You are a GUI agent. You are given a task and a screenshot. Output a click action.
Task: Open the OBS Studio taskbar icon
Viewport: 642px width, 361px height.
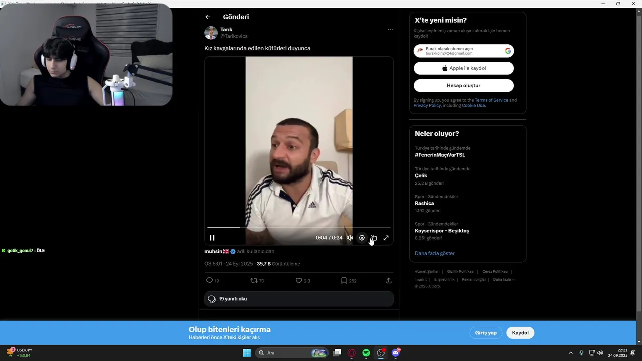tap(381, 353)
